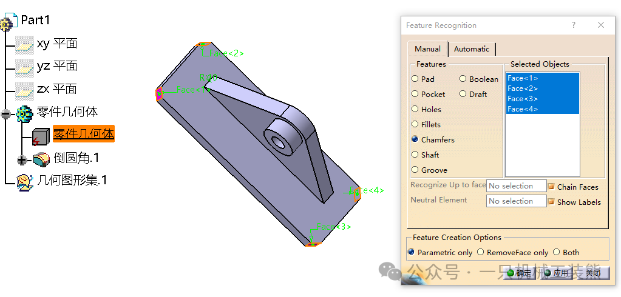Select yz 平面 in the tree

point(56,66)
